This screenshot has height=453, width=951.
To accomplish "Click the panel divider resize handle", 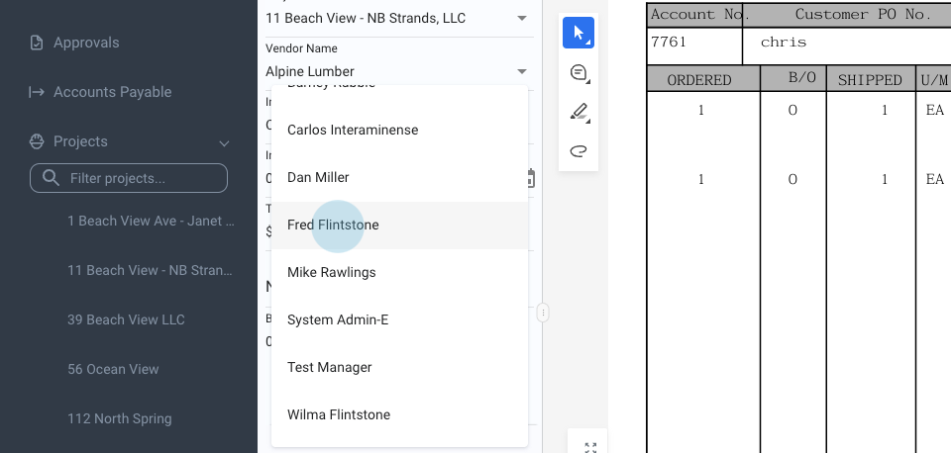I will click(543, 313).
